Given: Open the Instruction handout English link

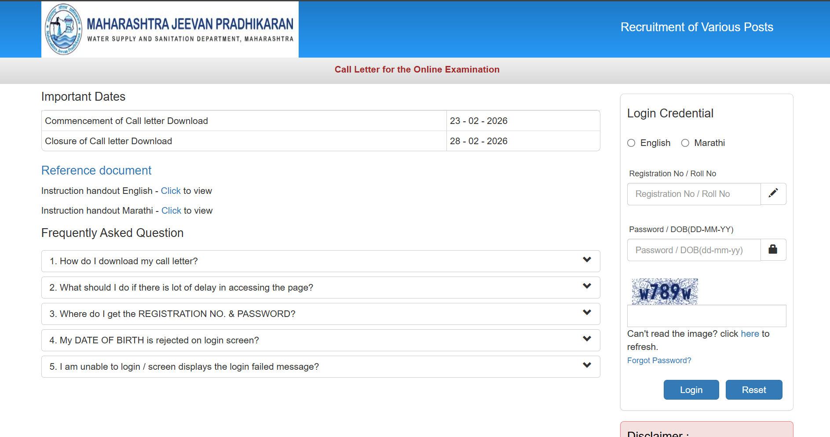Looking at the screenshot, I should [x=171, y=191].
